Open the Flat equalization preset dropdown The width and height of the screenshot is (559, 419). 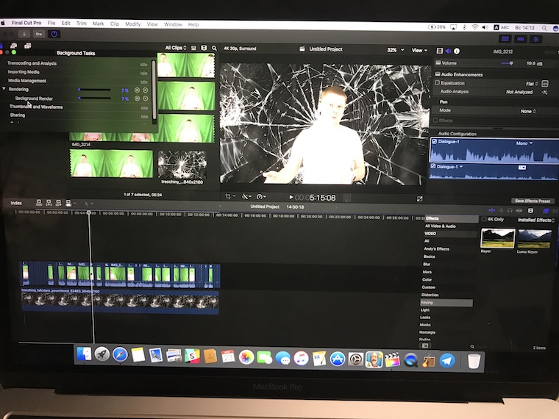532,84
